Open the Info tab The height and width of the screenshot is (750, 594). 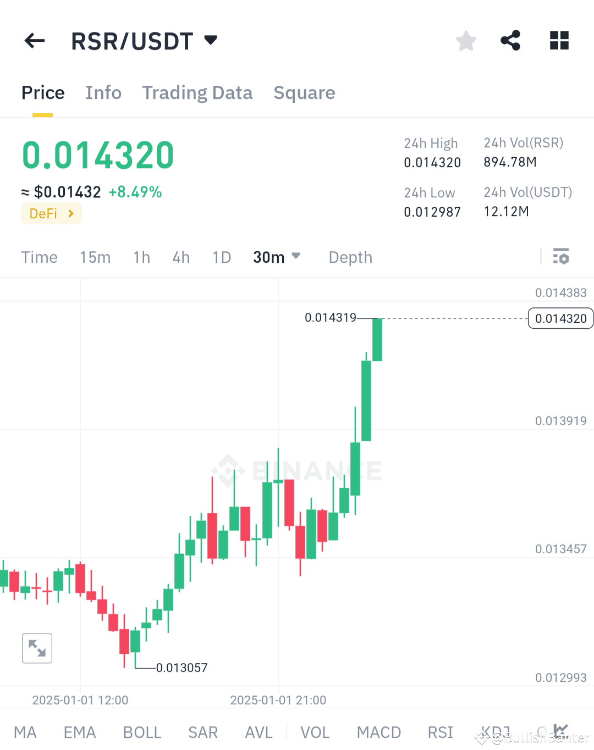(x=103, y=92)
